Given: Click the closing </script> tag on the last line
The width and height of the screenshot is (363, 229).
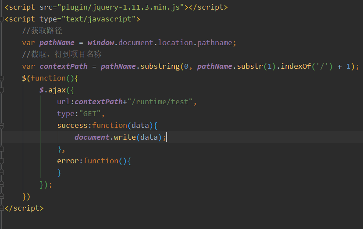Looking at the screenshot, I should coord(24,208).
